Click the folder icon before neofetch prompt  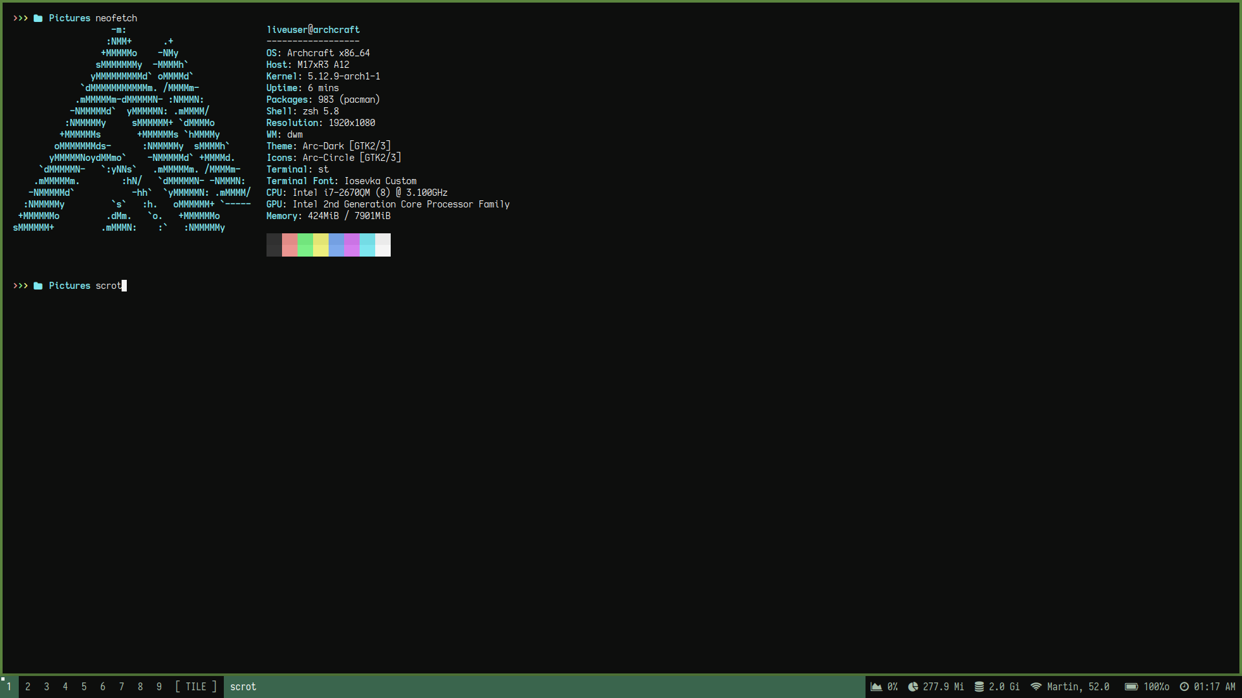38,18
